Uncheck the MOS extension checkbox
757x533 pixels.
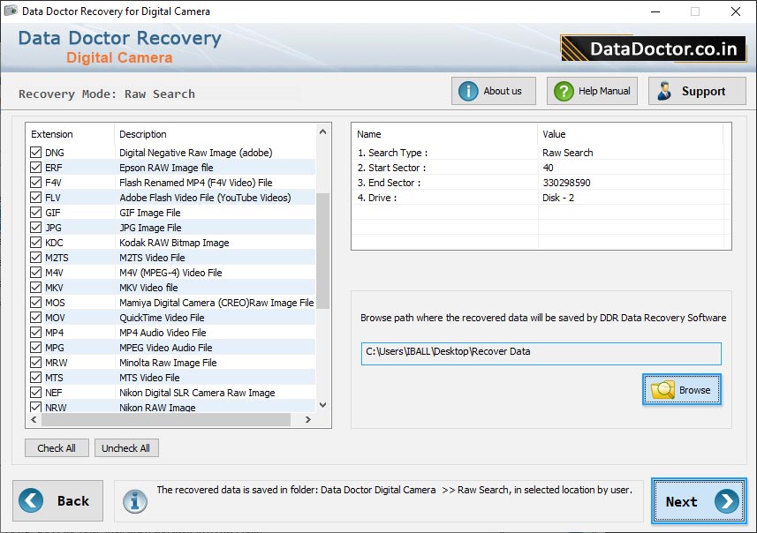click(x=35, y=303)
